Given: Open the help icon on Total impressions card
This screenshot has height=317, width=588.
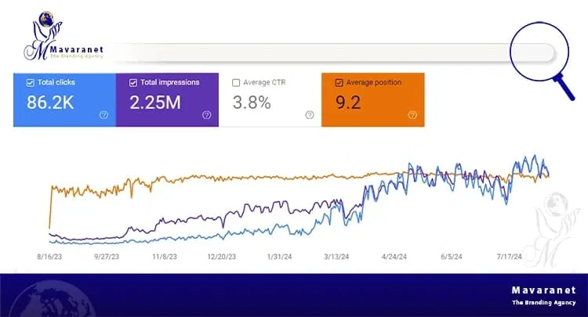Looking at the screenshot, I should coord(206,115).
